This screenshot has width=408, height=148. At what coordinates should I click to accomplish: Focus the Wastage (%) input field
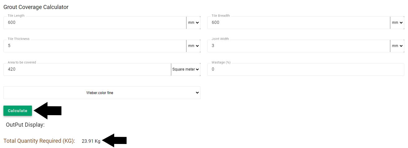306,69
